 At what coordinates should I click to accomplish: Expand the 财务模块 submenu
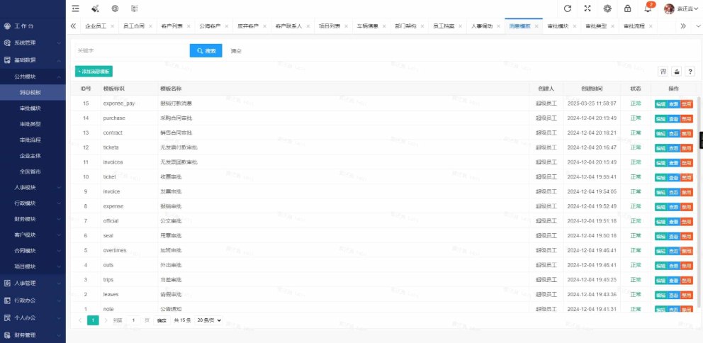click(x=33, y=219)
